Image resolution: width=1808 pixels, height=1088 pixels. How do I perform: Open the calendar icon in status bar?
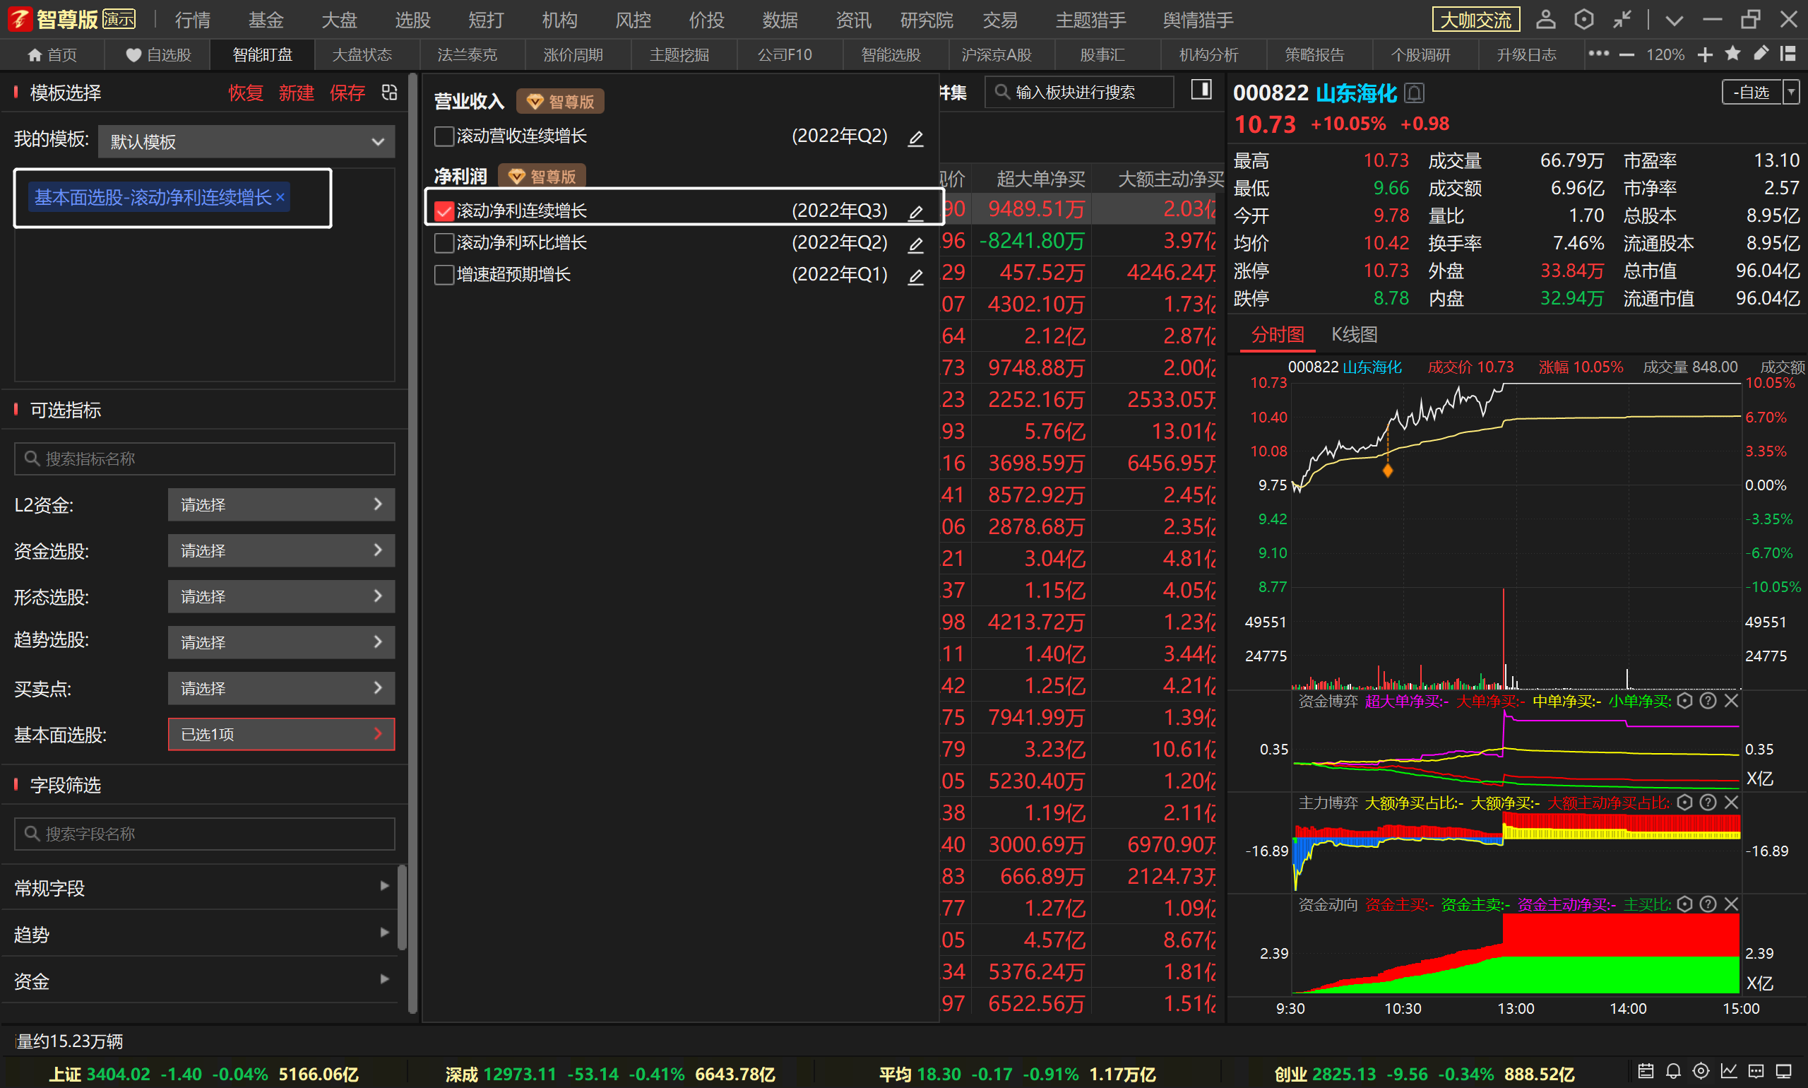1646,1071
